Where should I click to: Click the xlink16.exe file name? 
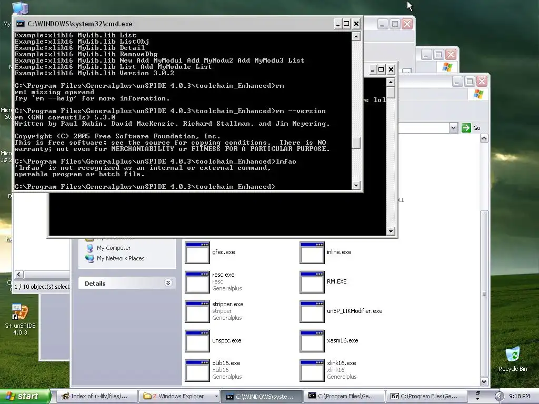341,363
